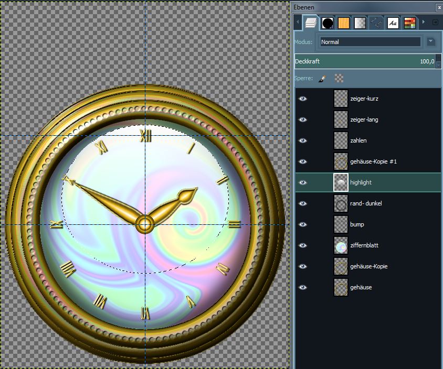Screen dimensions: 443x369
Task: Open the Paths tab
Action: click(x=376, y=23)
